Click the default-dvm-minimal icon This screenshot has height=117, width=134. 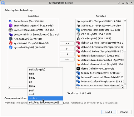[78, 64]
